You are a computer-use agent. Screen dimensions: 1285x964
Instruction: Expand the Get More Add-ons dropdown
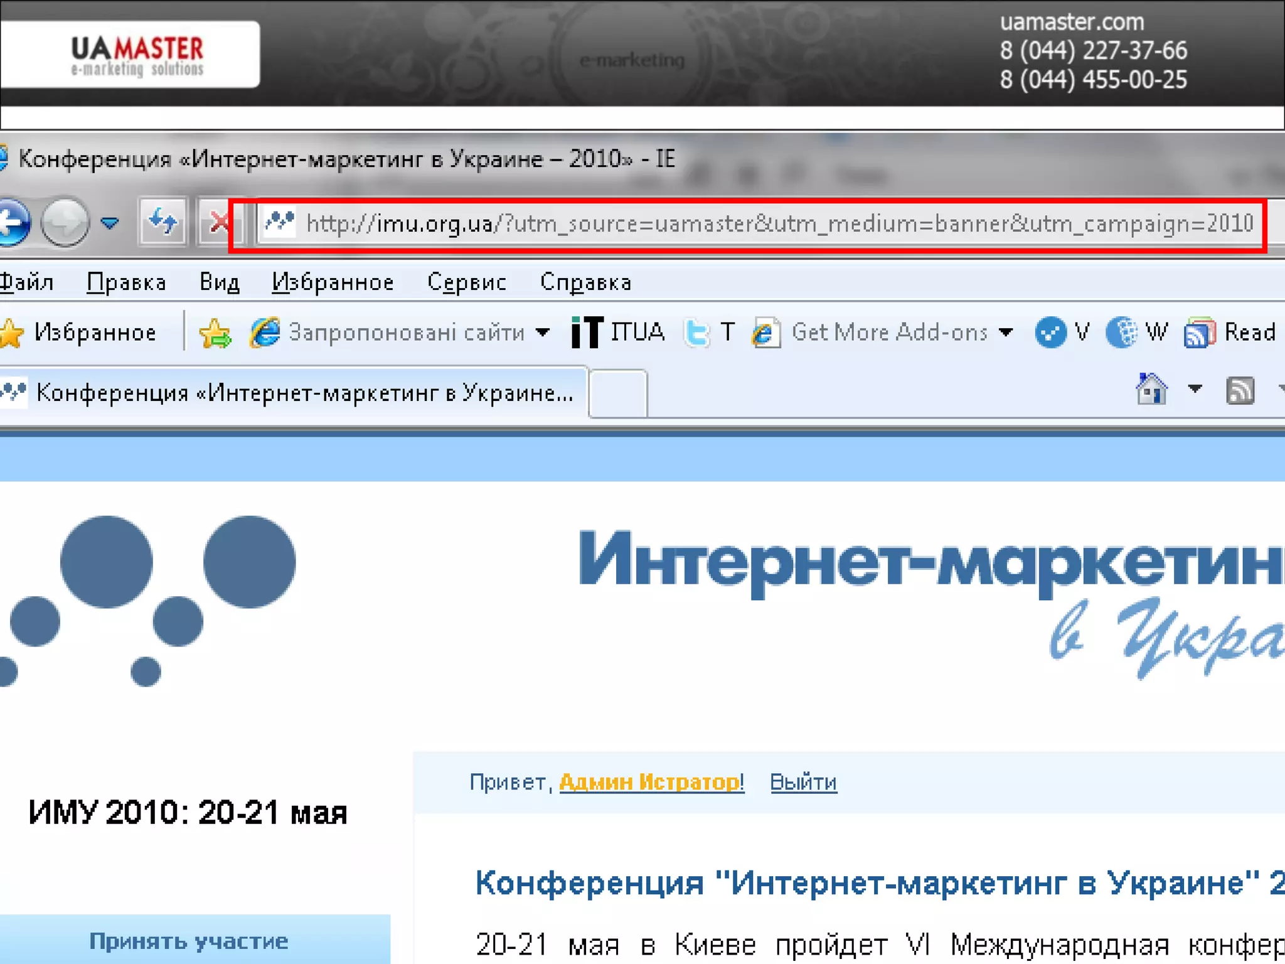click(x=1006, y=333)
